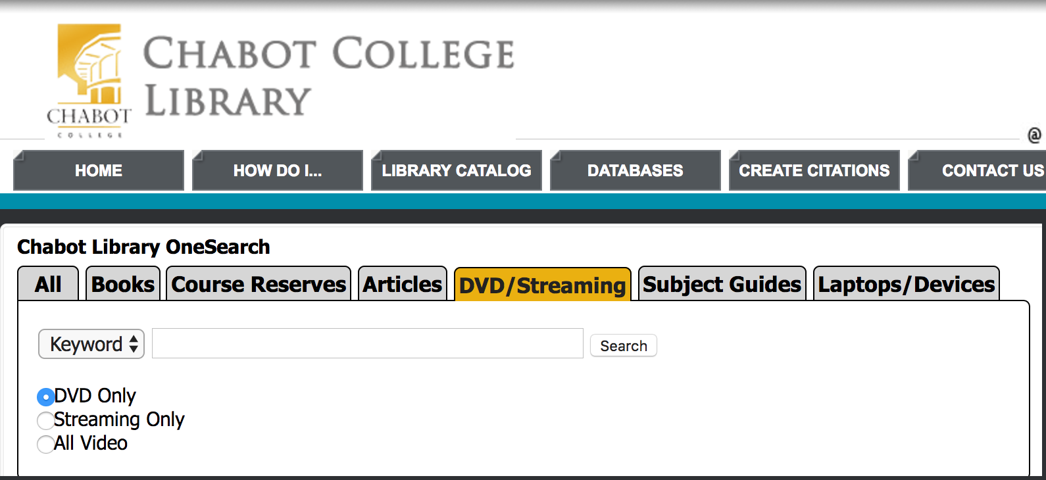Switch to the Books tab
The height and width of the screenshot is (480, 1046).
[123, 284]
